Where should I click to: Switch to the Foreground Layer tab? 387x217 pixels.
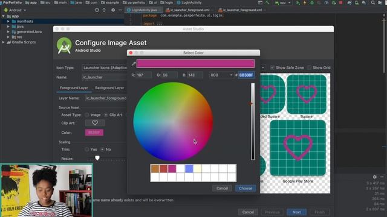pyautogui.click(x=74, y=88)
